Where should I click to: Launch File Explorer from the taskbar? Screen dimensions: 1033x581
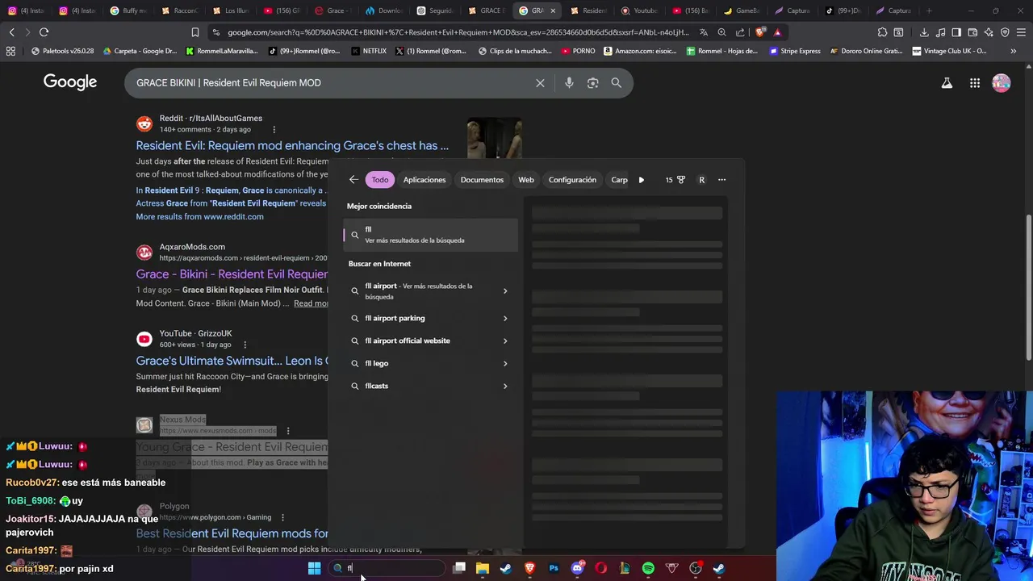(x=482, y=568)
